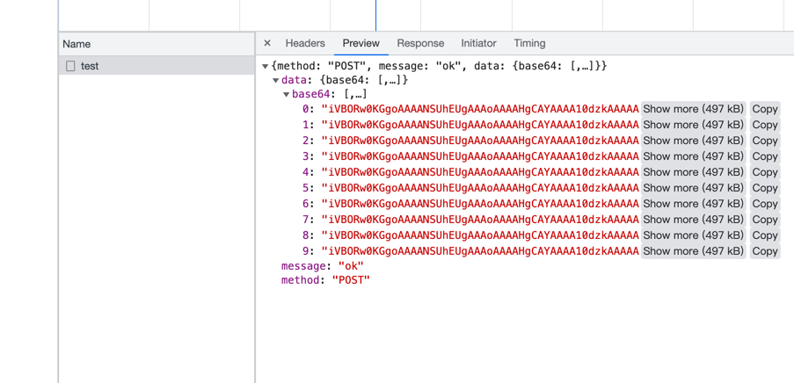Image resolution: width=794 pixels, height=383 pixels.
Task: Show more of base64 item 3
Action: (x=693, y=156)
